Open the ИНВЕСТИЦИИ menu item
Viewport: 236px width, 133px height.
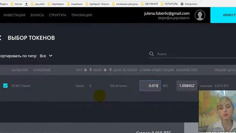click(14, 15)
